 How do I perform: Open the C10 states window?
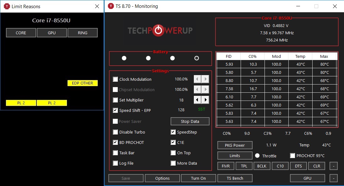tap(280, 166)
